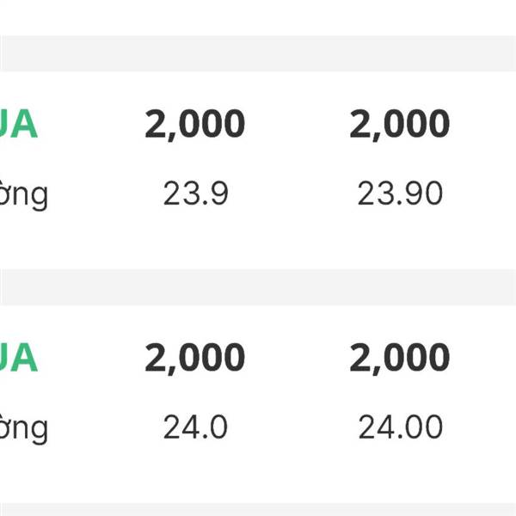Click the bold 2,000 above 24.0

tap(195, 358)
